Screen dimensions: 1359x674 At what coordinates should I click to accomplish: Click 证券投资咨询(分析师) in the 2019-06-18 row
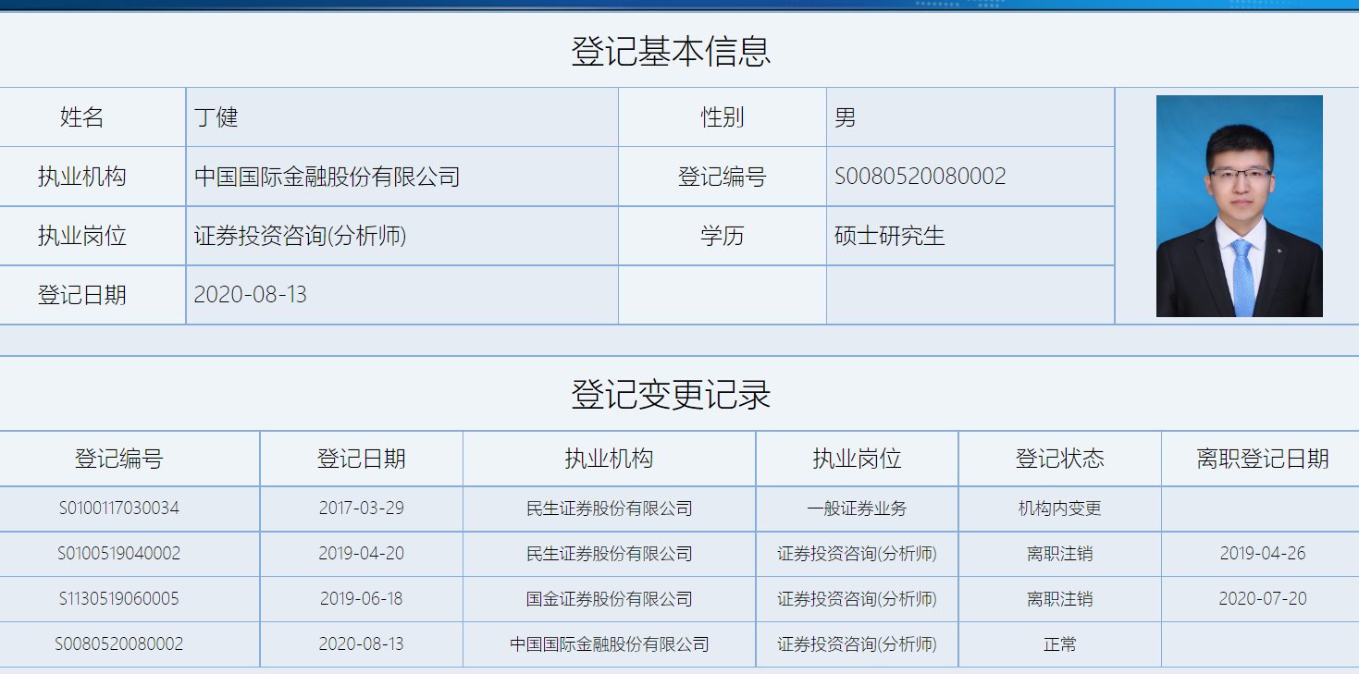858,599
